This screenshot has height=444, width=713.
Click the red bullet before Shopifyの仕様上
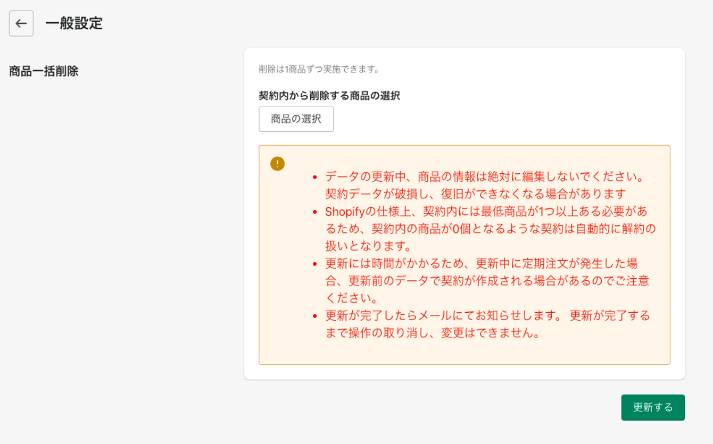point(314,212)
